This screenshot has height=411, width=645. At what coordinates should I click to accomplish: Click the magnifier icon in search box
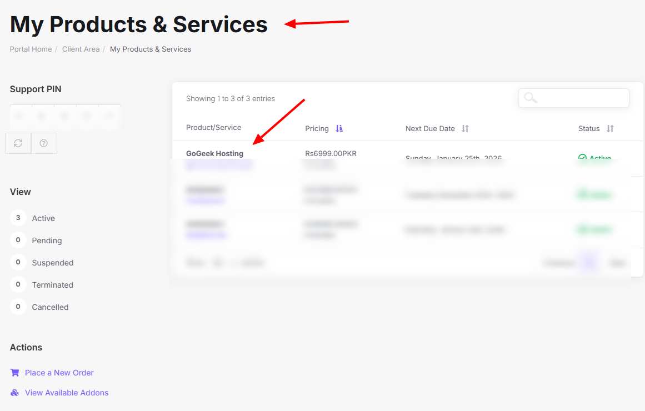[x=531, y=98]
